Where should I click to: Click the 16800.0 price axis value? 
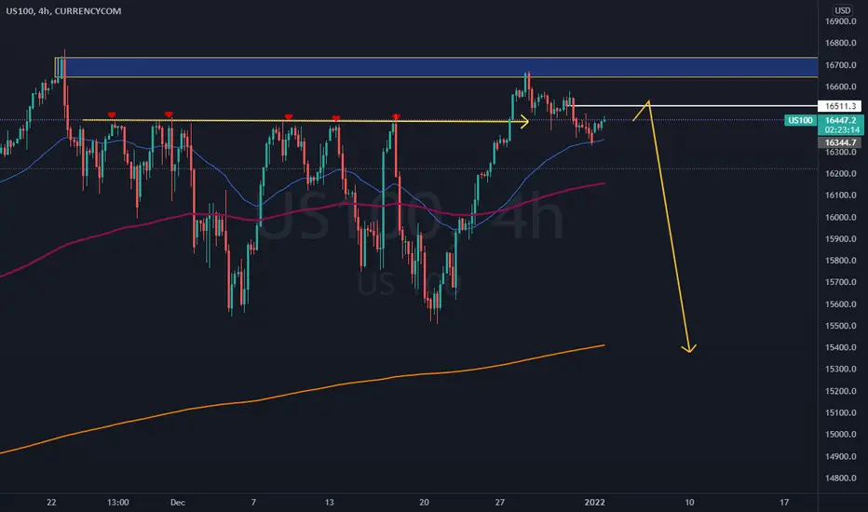click(840, 43)
